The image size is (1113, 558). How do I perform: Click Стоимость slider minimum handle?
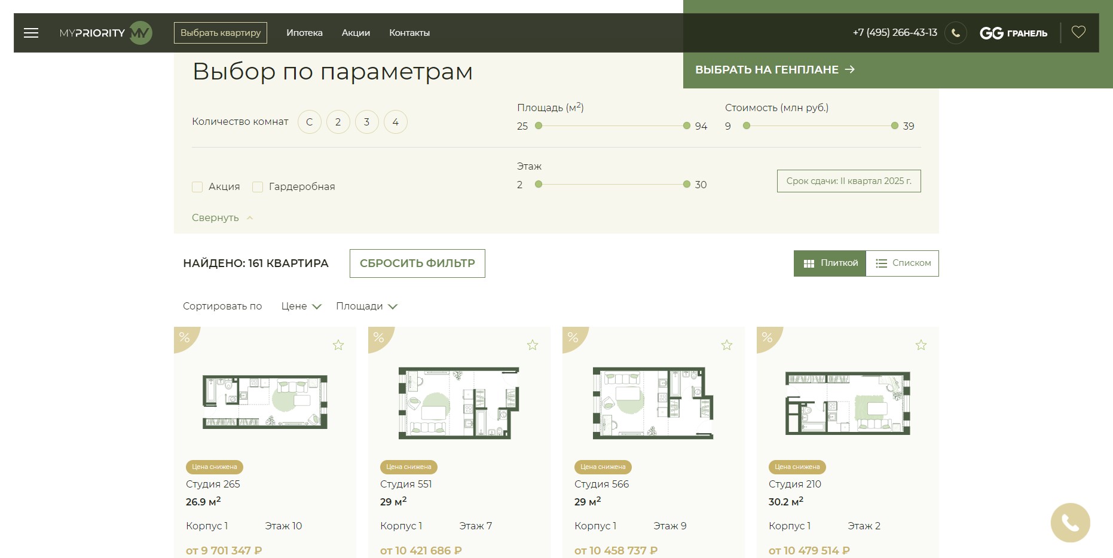click(x=747, y=125)
